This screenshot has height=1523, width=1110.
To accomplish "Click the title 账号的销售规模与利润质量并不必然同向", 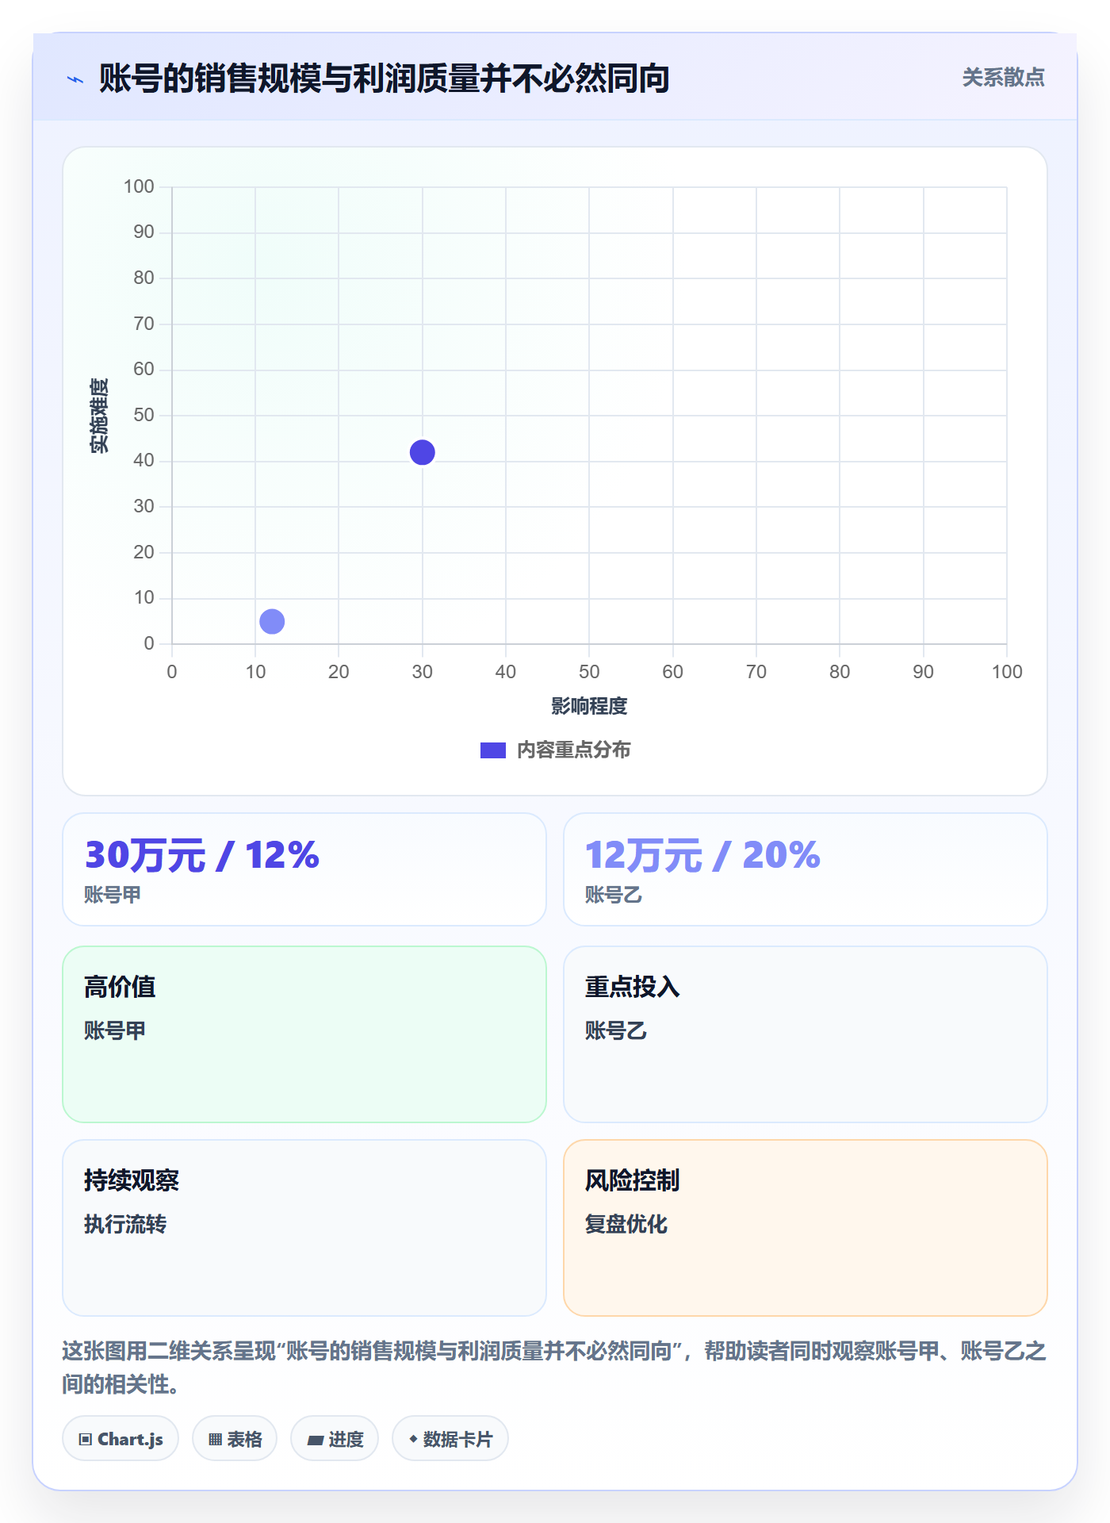I will click(x=385, y=79).
